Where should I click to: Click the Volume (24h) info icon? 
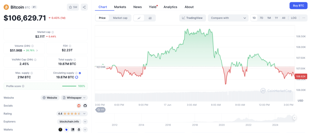(x=32, y=46)
